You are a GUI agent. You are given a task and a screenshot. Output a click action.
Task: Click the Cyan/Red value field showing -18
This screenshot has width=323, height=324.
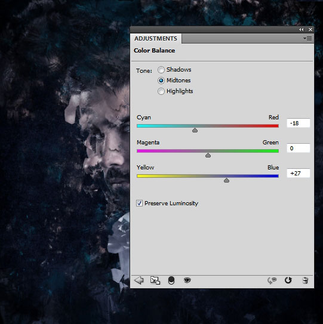click(299, 123)
